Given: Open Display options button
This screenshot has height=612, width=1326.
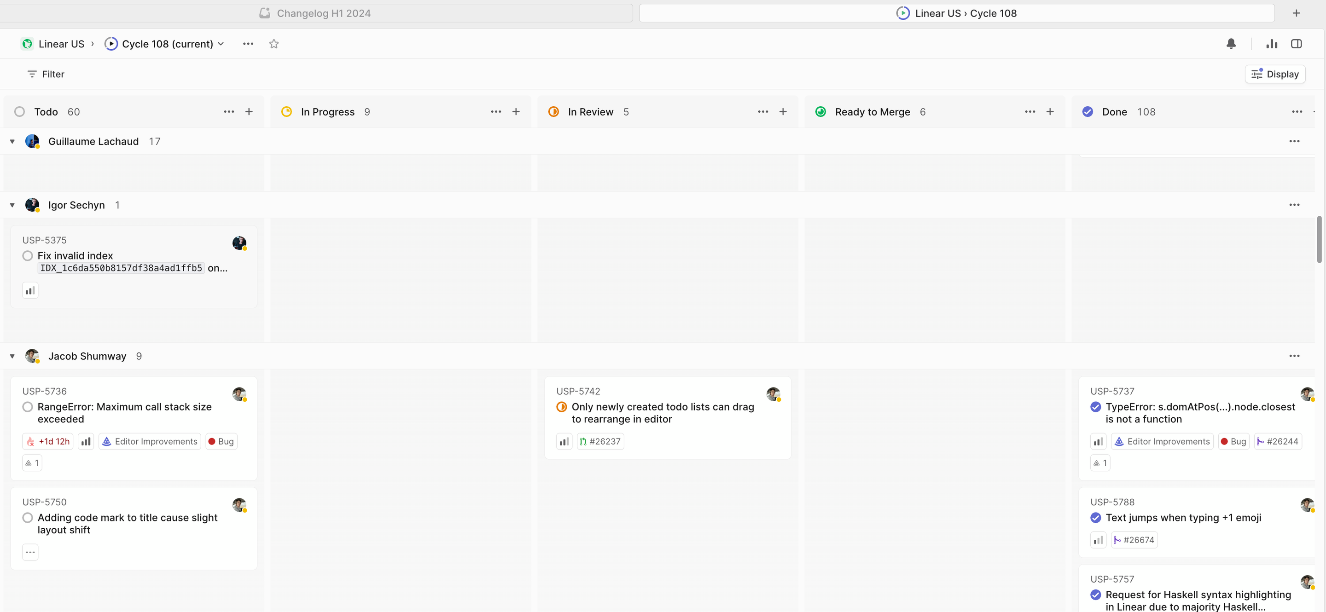Looking at the screenshot, I should point(1274,74).
